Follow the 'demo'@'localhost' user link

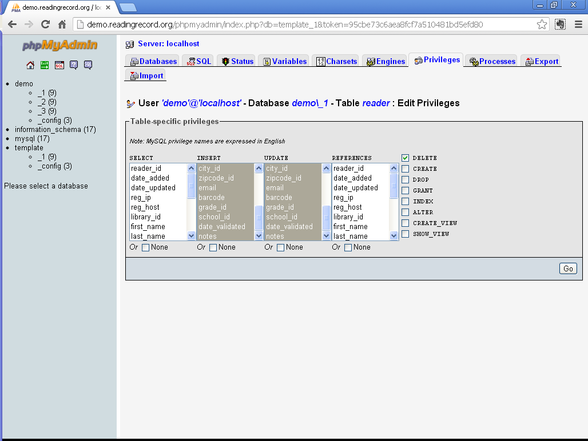(201, 103)
